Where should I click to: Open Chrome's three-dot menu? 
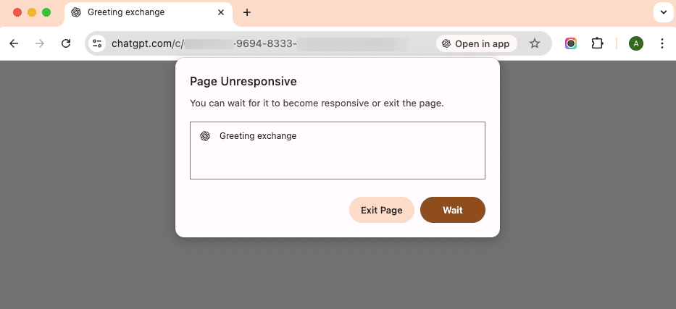662,43
